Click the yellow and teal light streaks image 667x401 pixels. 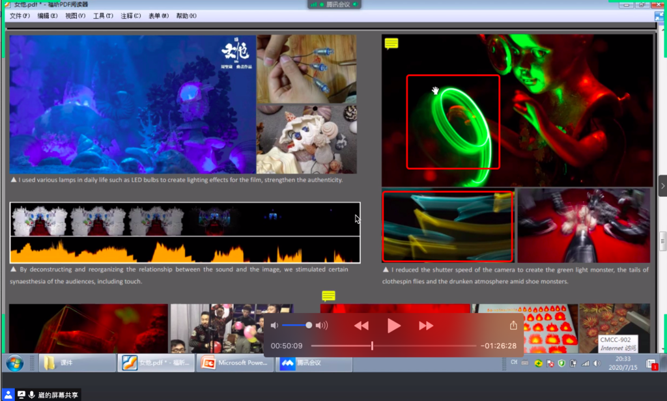[447, 227]
